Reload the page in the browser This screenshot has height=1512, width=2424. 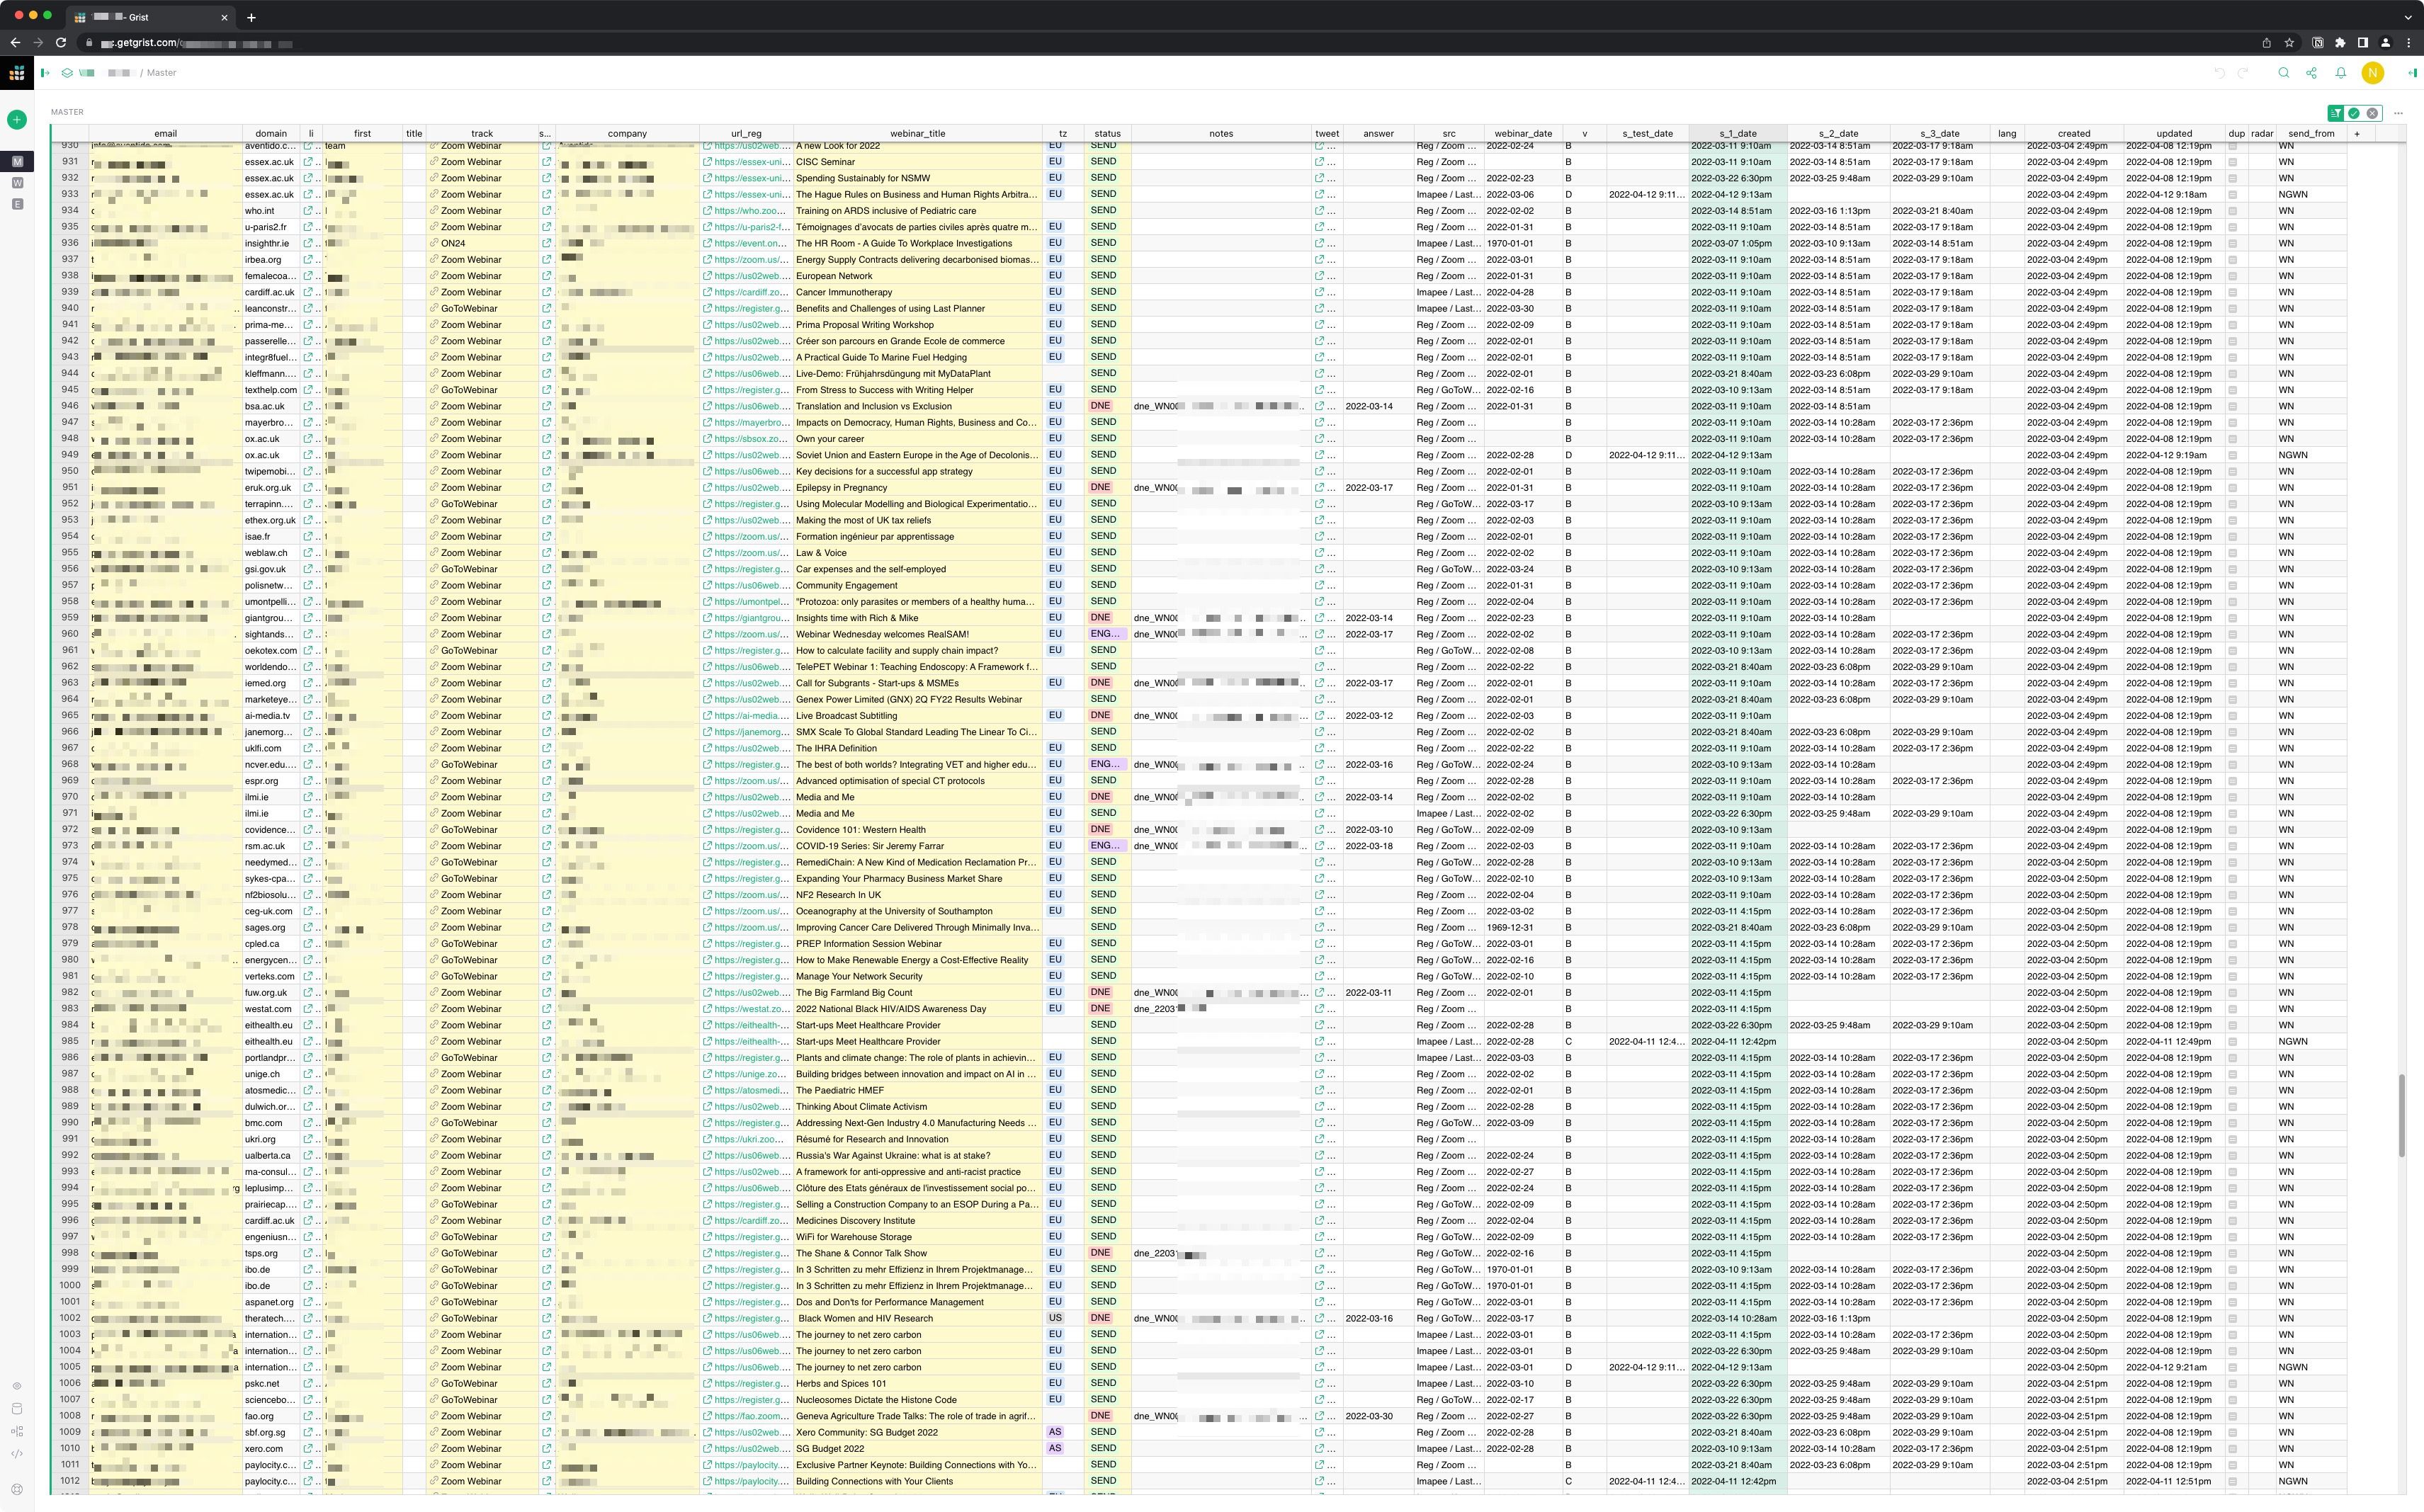click(x=61, y=43)
